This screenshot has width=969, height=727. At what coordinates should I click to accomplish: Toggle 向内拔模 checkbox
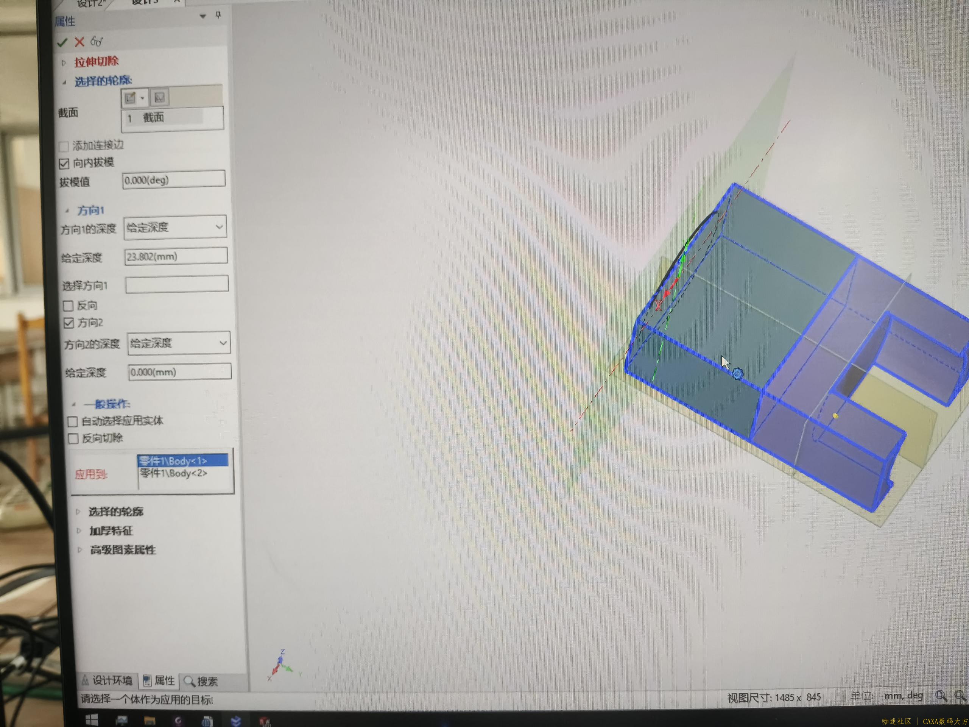click(x=64, y=164)
